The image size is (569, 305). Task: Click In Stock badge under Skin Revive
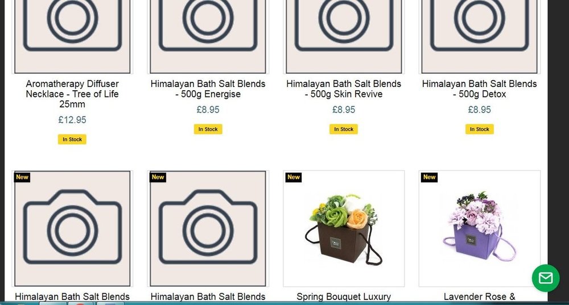pos(344,129)
